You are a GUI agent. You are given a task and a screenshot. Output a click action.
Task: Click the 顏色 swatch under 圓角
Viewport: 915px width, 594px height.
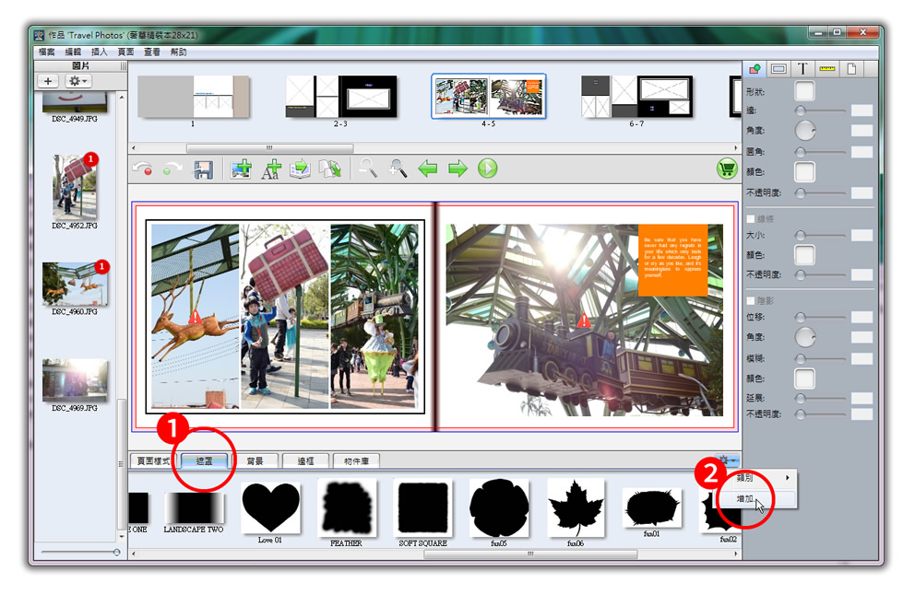804,172
